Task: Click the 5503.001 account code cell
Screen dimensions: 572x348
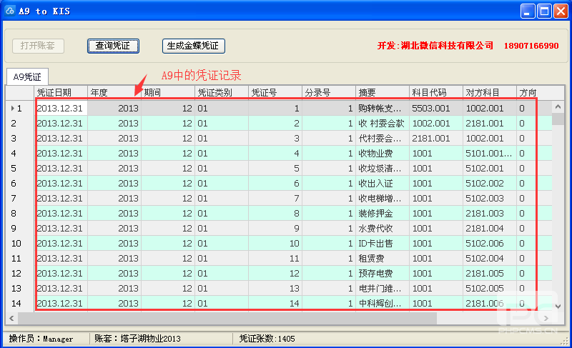Action: pos(435,109)
